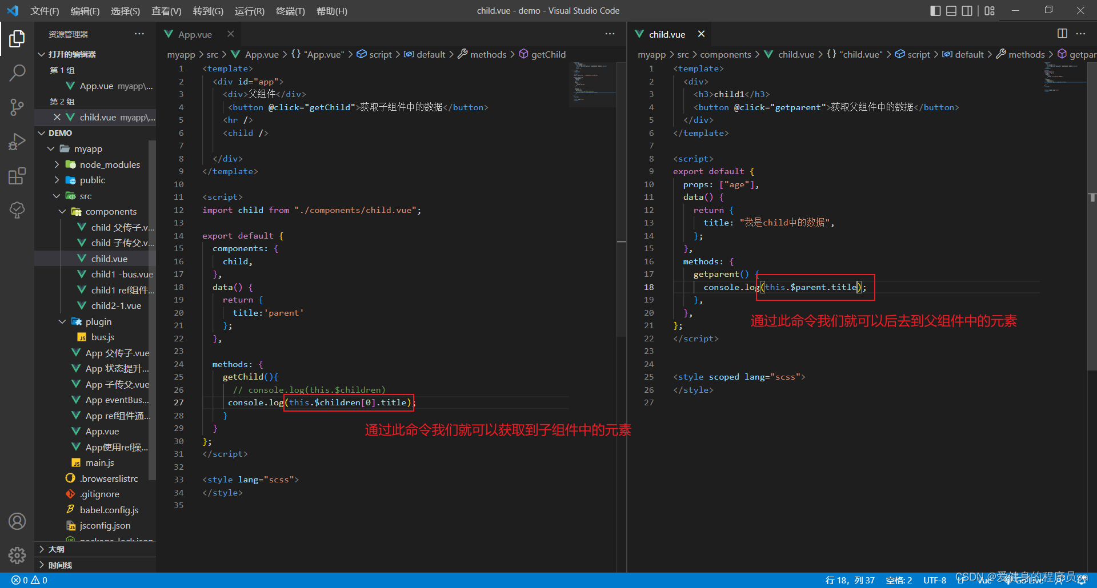
Task: Click script breadcrumb in right editor
Action: [x=912, y=54]
